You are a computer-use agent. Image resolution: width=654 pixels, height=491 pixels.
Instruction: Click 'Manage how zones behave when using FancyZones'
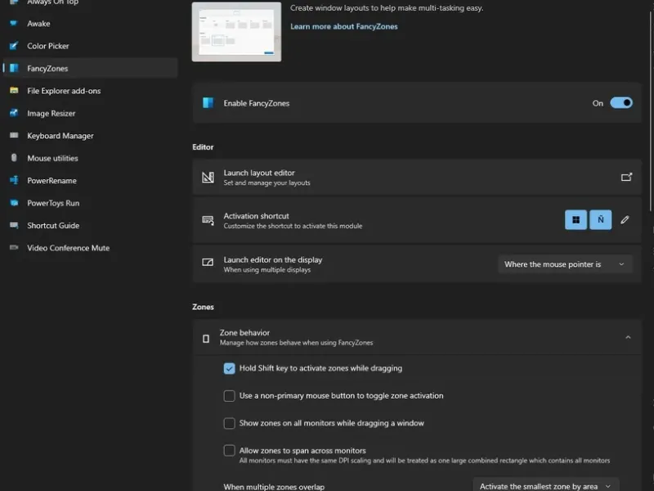296,343
